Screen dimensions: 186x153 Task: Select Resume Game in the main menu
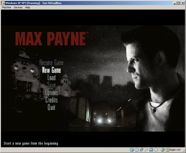(51, 63)
